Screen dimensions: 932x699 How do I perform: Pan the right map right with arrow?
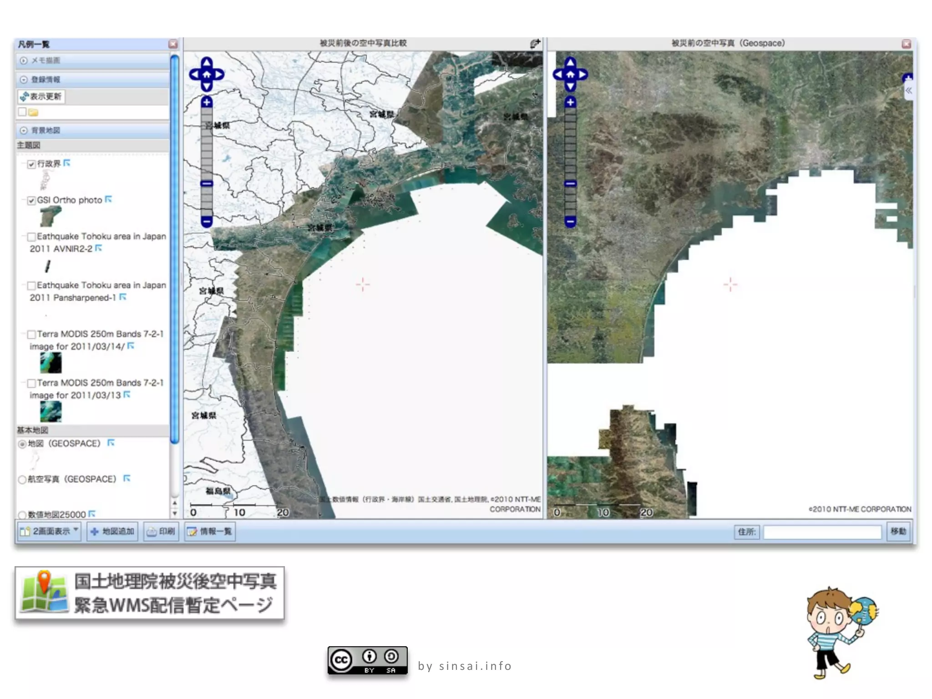point(582,74)
